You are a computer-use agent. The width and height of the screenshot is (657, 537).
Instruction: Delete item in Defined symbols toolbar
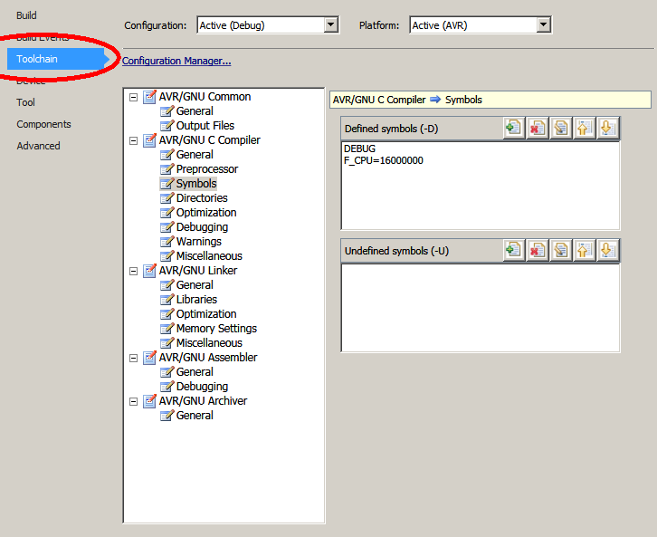538,128
